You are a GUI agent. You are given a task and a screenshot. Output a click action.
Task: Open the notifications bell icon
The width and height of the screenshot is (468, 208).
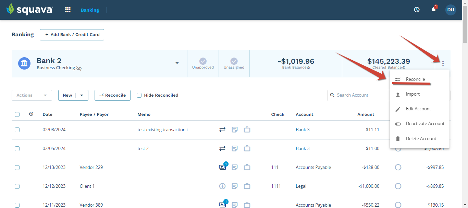coord(433,10)
